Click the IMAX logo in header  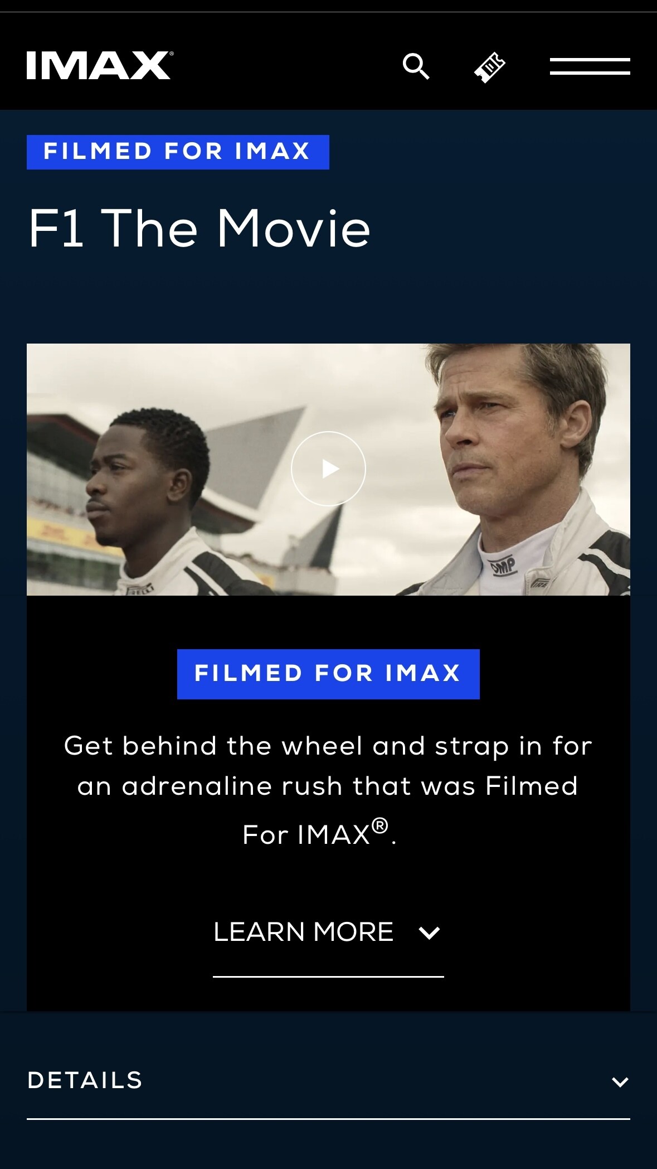pyautogui.click(x=100, y=66)
